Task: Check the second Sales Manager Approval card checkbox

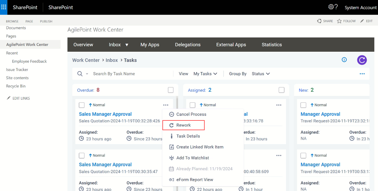Action: coord(82,156)
